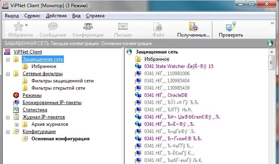The width and height of the screenshot is (279, 164).
Task: Open the Режимы link in tree
Action: pyautogui.click(x=32, y=95)
